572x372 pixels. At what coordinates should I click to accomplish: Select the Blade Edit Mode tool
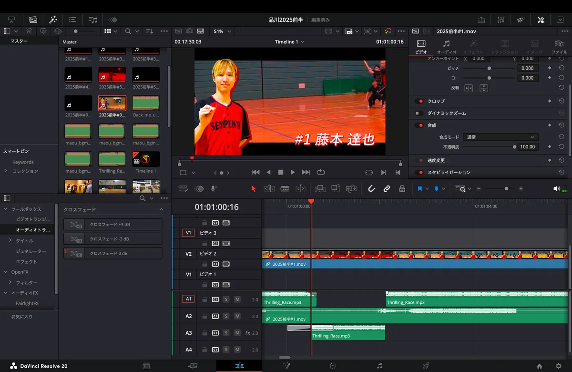(285, 188)
